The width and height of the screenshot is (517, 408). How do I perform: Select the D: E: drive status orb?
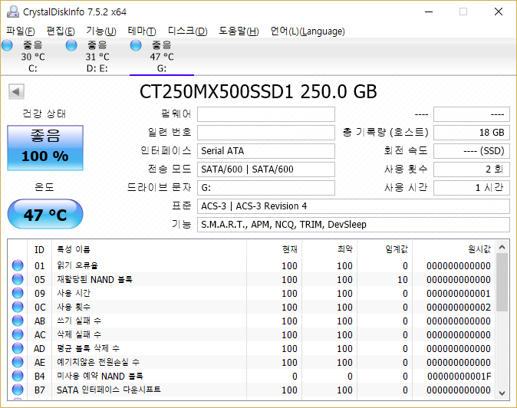pyautogui.click(x=71, y=45)
